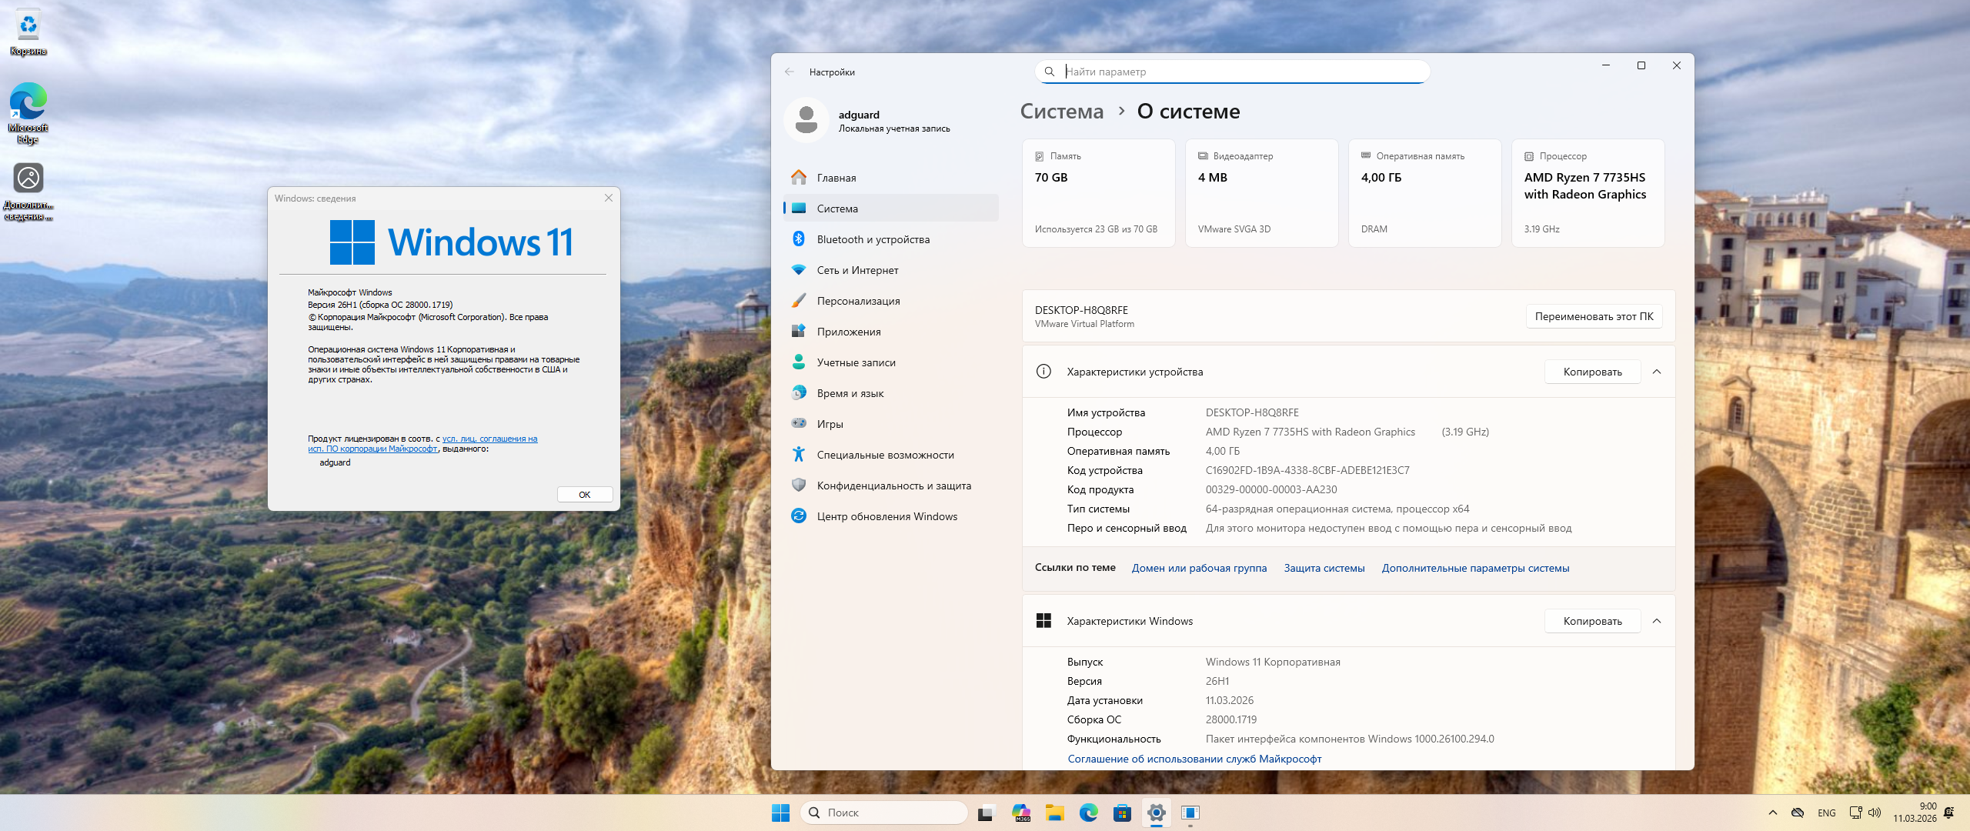
Task: Copy device specifications with Копировать
Action: [x=1592, y=372]
